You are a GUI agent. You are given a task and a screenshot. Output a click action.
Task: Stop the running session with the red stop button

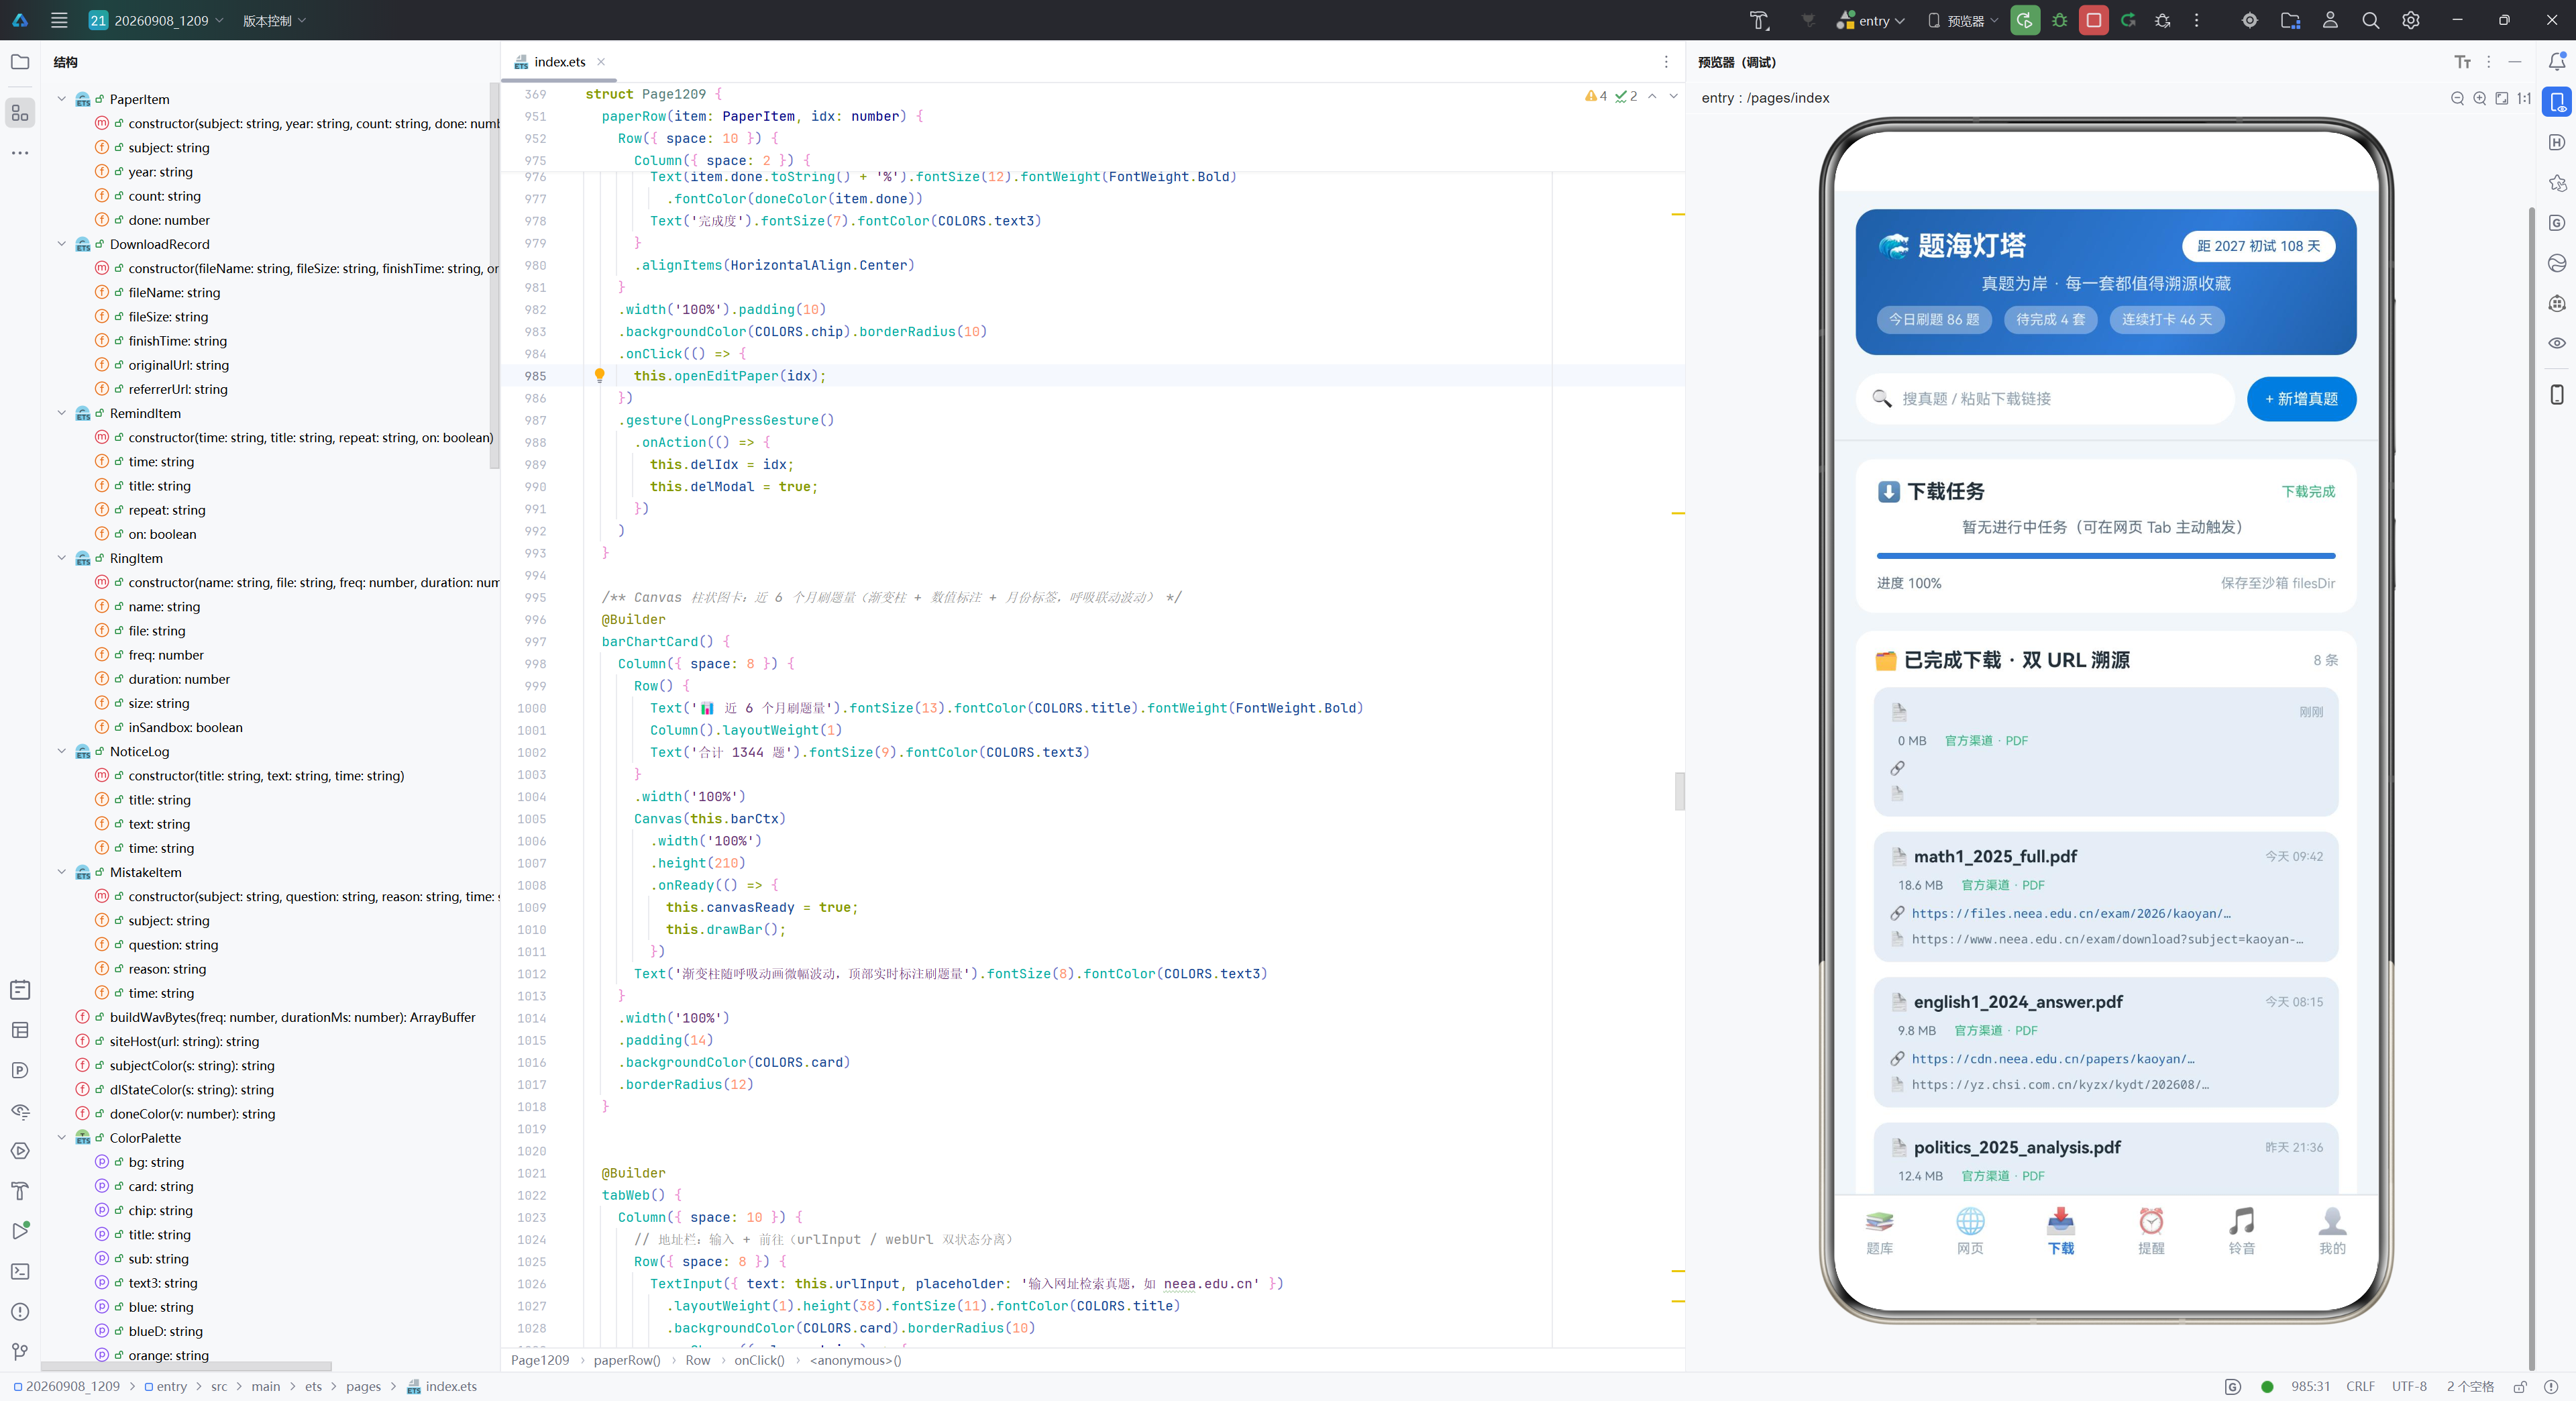click(x=2093, y=20)
